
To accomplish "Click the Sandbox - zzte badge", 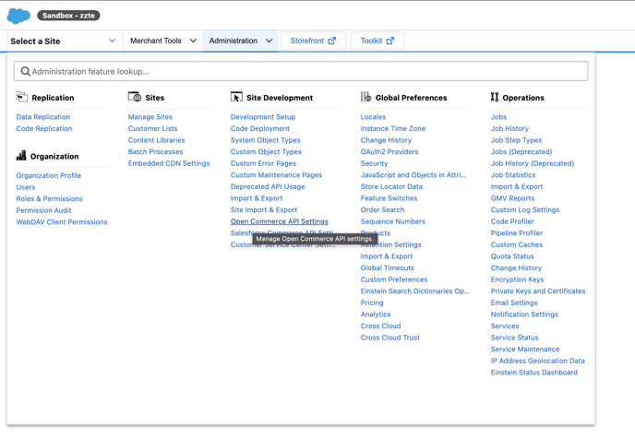I will pyautogui.click(x=68, y=16).
